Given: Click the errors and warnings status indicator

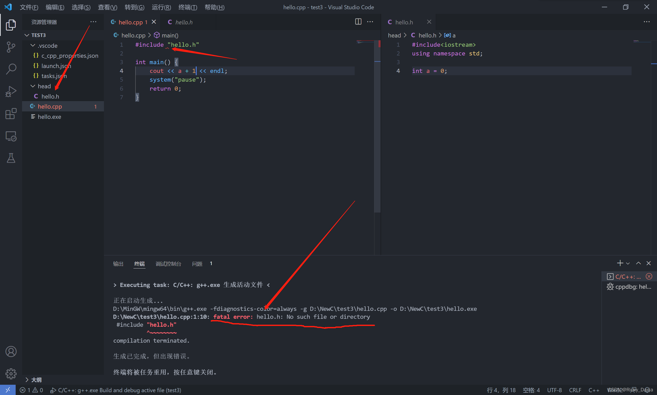Looking at the screenshot, I should click(31, 390).
